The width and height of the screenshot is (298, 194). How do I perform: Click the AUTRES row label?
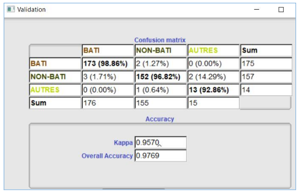tap(55, 90)
